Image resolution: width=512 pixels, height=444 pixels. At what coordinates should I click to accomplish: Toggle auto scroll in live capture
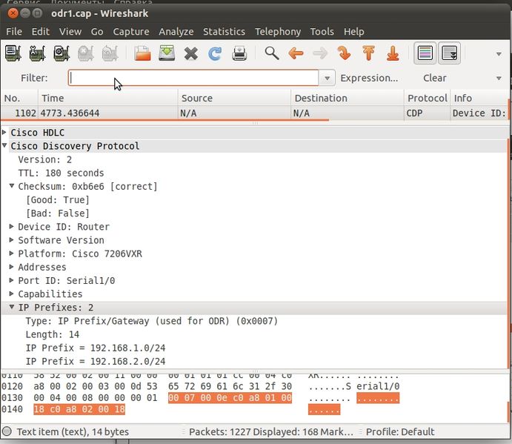tap(449, 53)
